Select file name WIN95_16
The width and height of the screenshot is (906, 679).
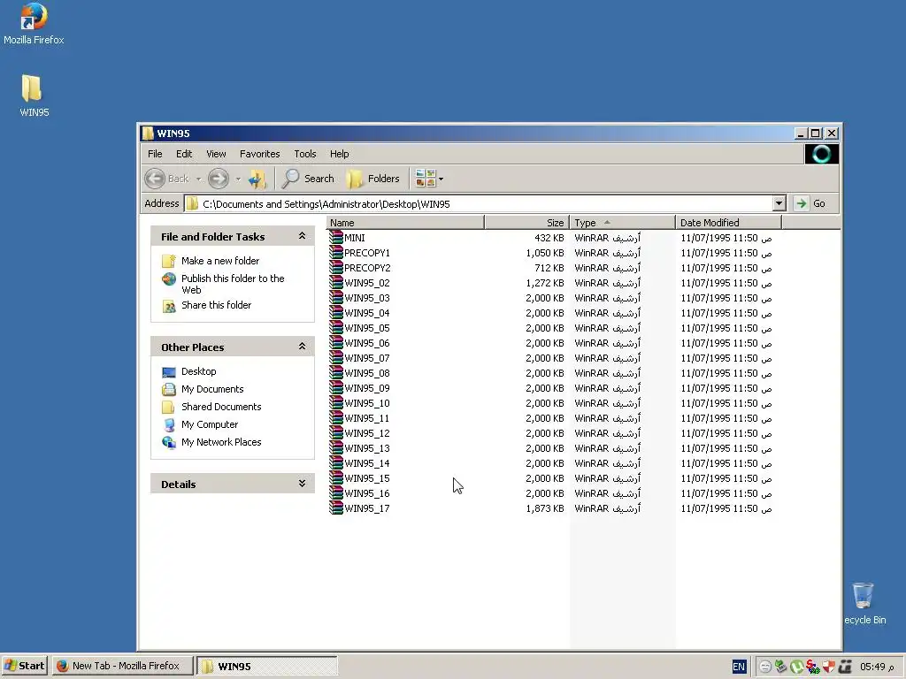pos(367,493)
